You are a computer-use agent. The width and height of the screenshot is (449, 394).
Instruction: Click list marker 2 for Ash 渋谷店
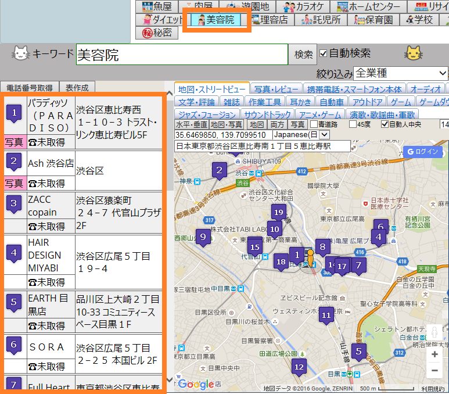pyautogui.click(x=14, y=162)
